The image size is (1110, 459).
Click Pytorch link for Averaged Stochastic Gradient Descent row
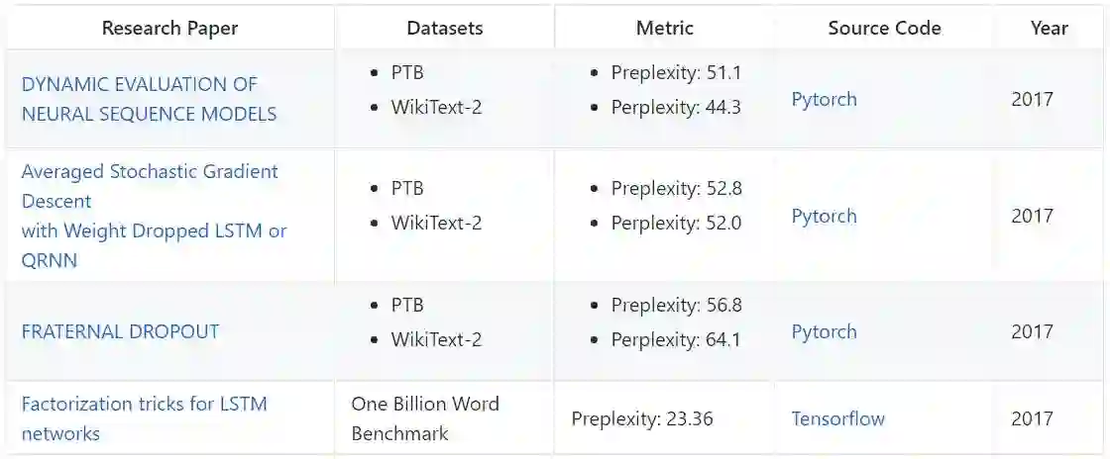(x=824, y=216)
